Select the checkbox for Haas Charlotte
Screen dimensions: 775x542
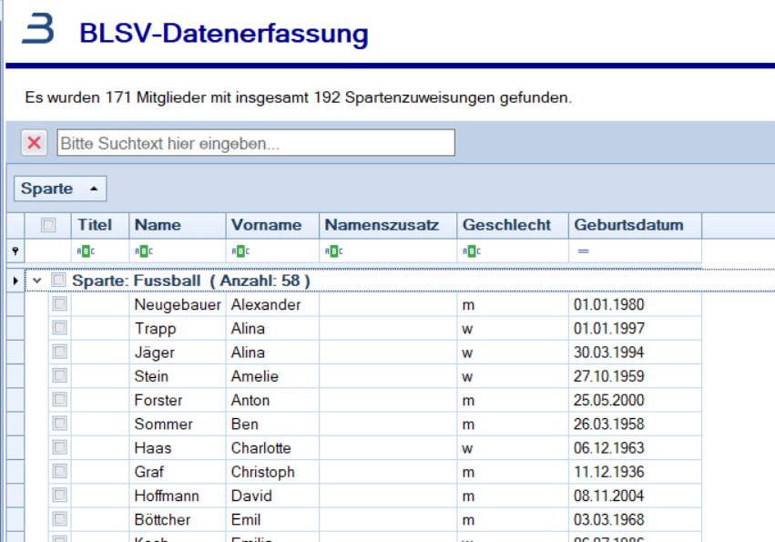point(60,447)
